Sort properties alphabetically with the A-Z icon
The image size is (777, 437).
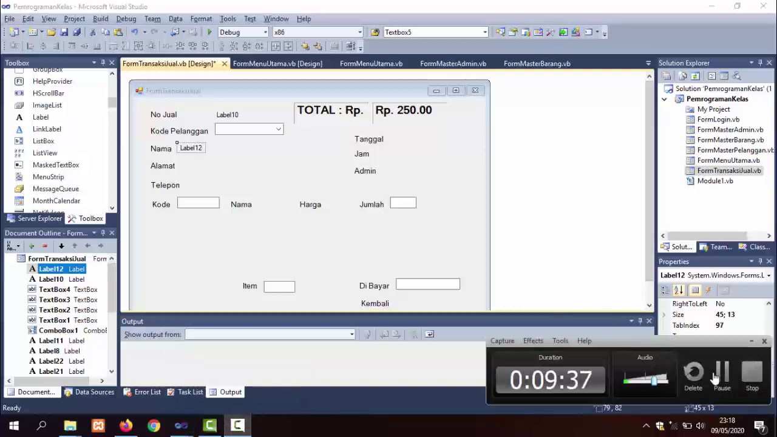point(679,290)
